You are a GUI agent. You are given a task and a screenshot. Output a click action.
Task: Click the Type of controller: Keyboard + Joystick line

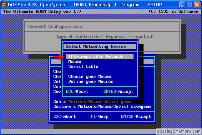pyautogui.click(x=104, y=37)
